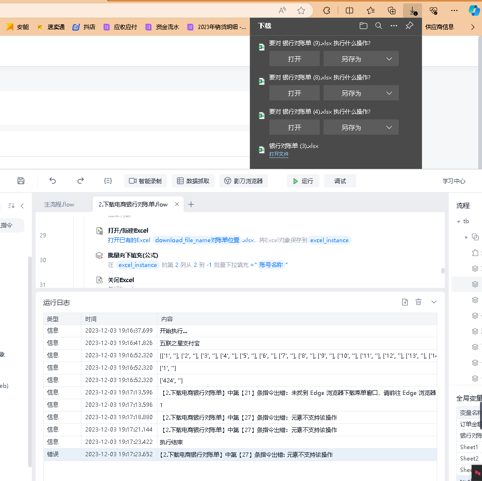The height and width of the screenshot is (481, 482).
Task: Click the save icon in the flow toolbar
Action: 21,181
